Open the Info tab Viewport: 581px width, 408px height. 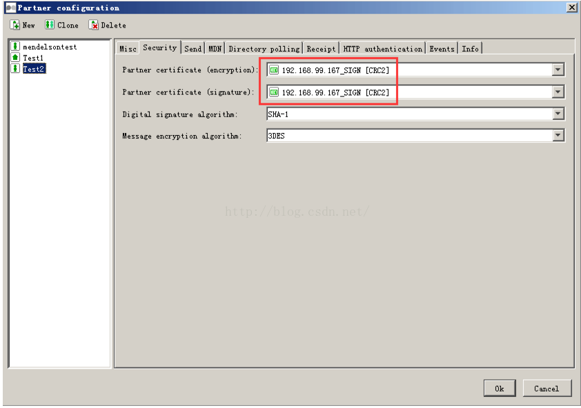[x=470, y=48]
